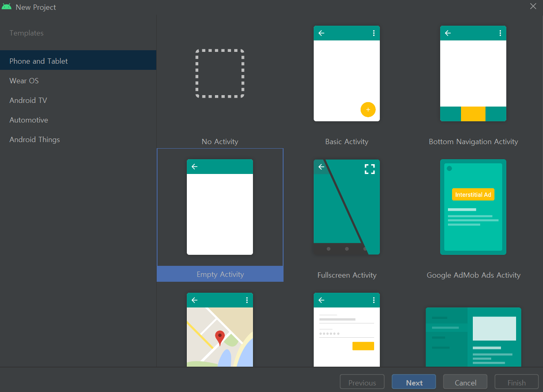This screenshot has width=543, height=392.
Task: Click the red map pin icon
Action: click(x=220, y=337)
